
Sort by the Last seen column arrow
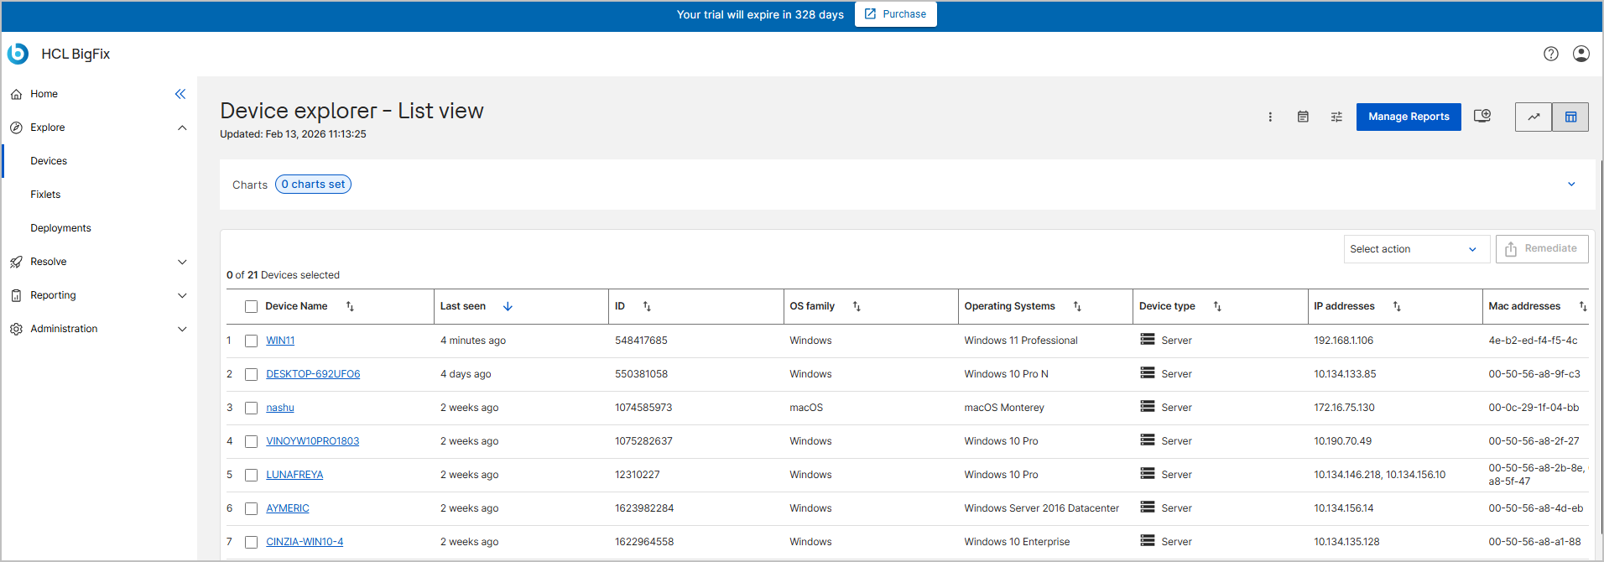508,307
